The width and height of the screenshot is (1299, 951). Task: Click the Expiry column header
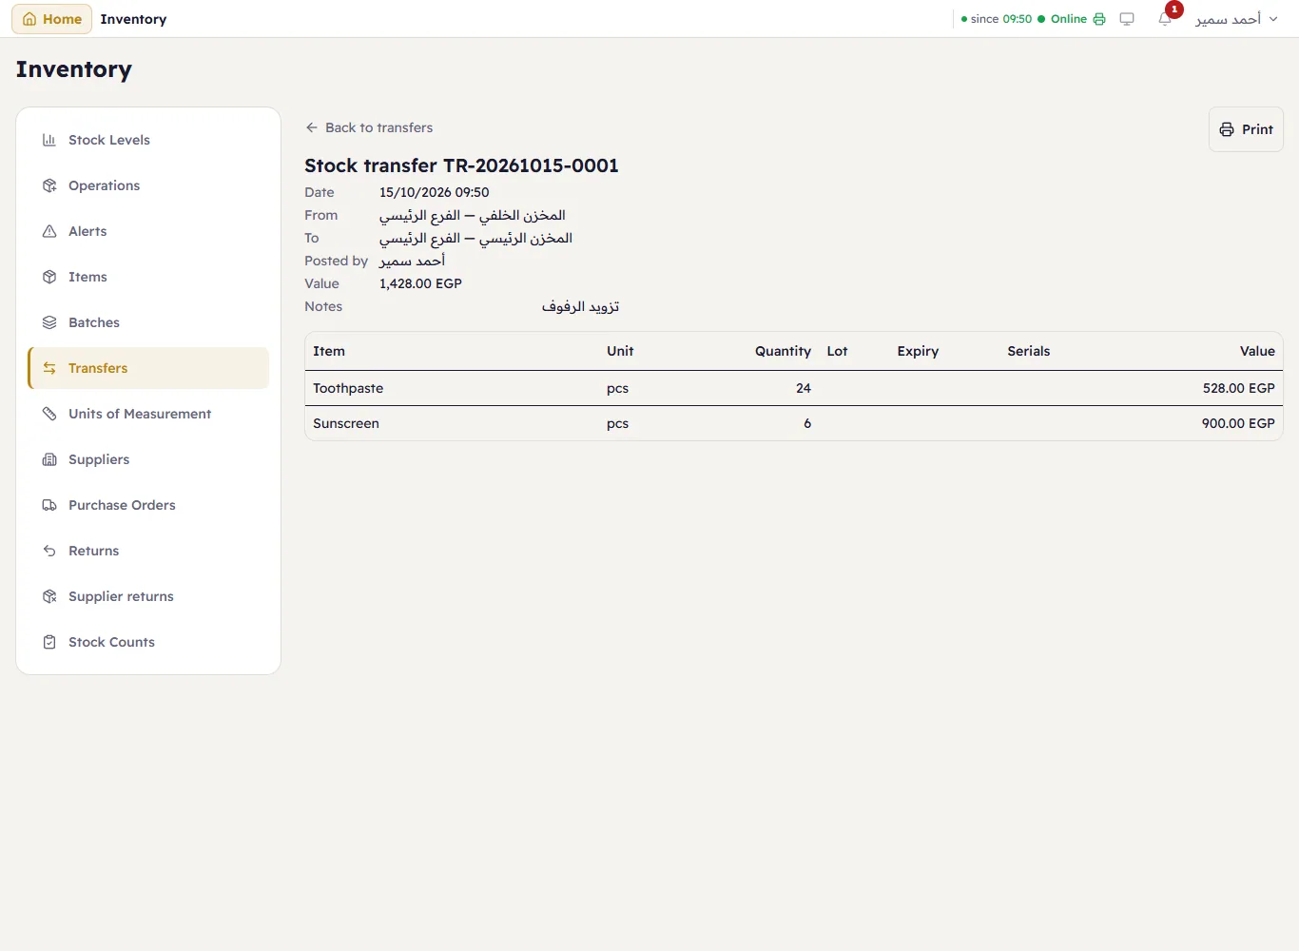click(x=918, y=351)
